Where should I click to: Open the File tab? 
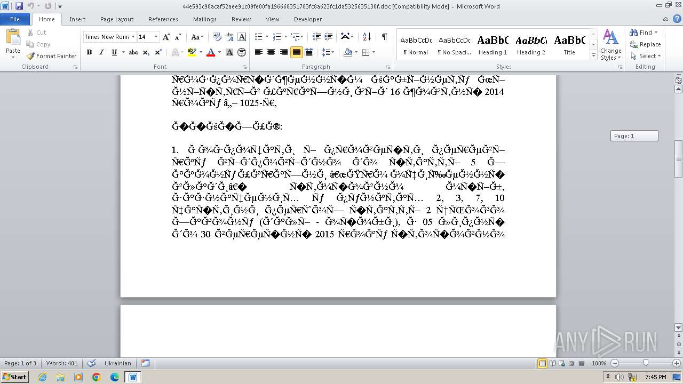(15, 19)
